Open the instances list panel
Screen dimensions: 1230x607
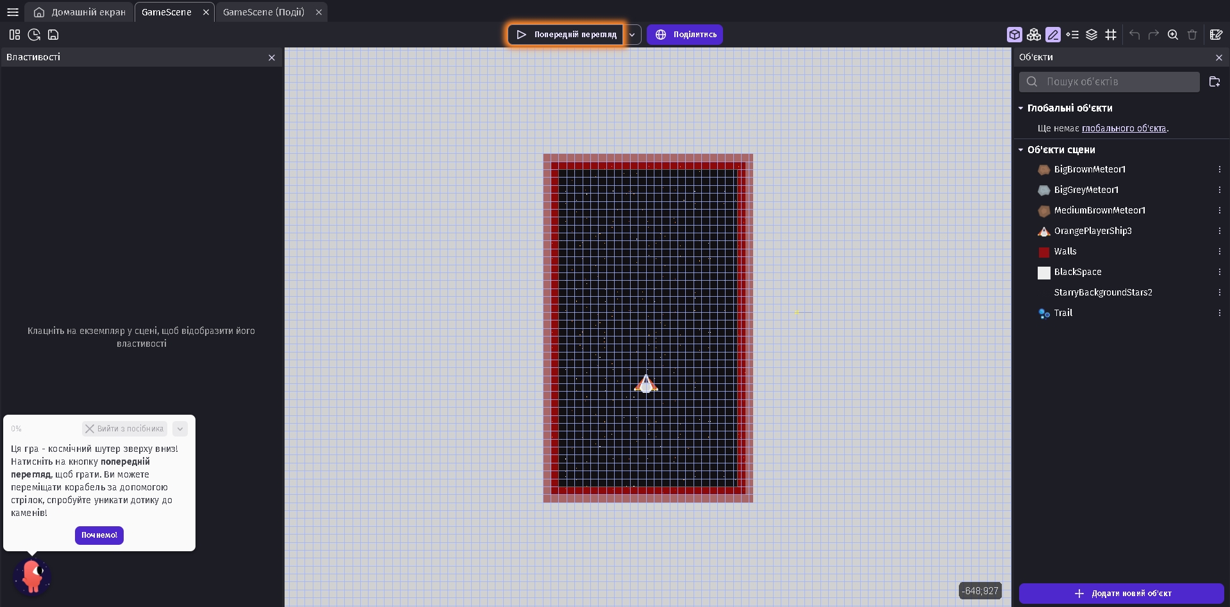coord(1072,35)
